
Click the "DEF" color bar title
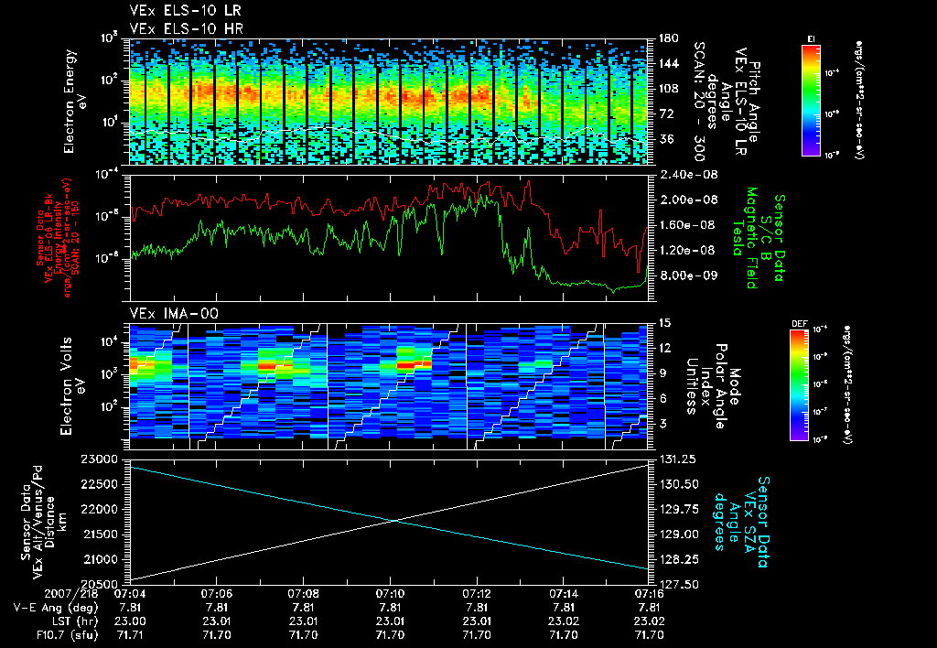(800, 324)
